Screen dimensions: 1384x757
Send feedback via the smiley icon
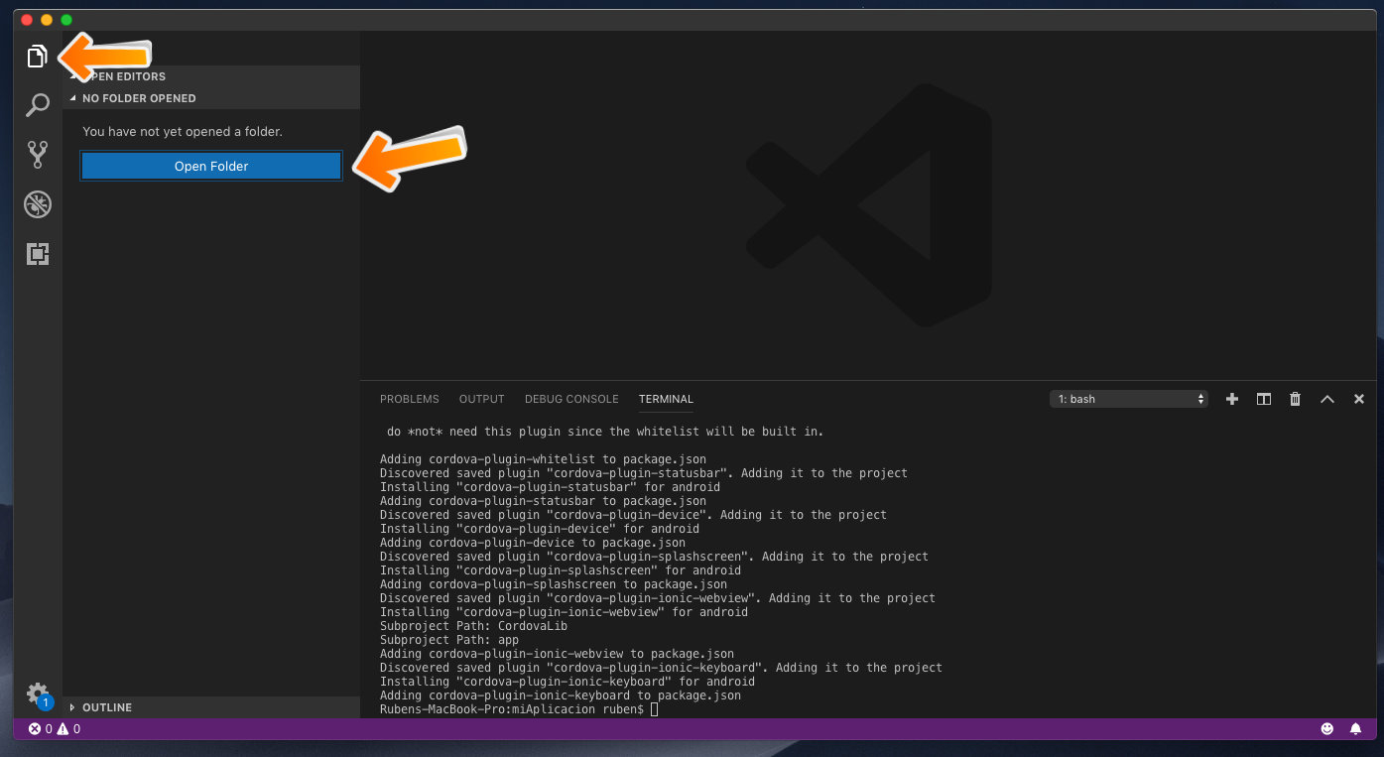(x=1326, y=728)
